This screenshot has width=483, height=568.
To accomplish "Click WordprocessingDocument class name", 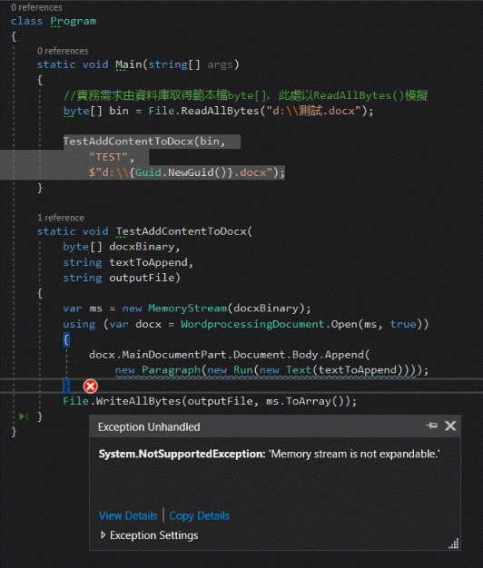I will point(252,324).
